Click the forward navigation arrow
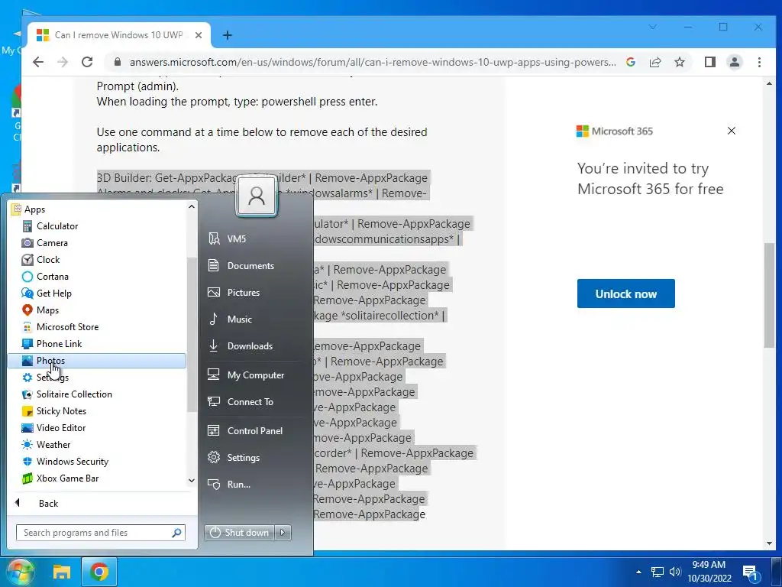This screenshot has height=587, width=782. (63, 62)
